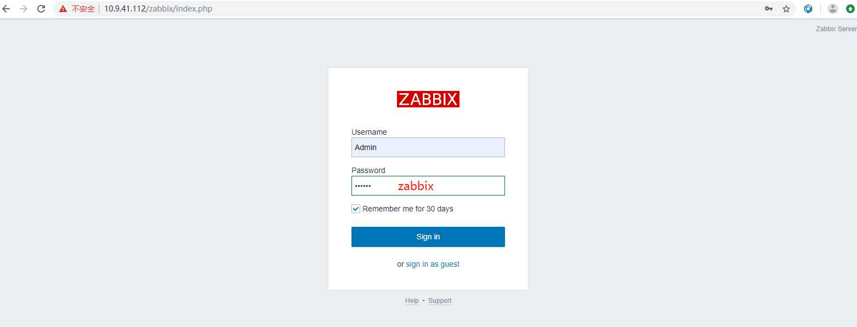
Task: Select the address bar URL text
Action: pyautogui.click(x=158, y=9)
